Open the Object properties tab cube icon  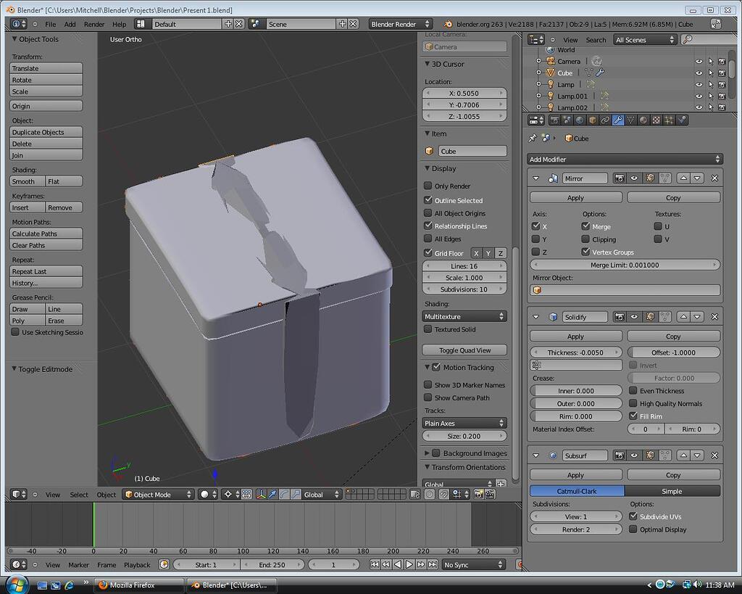[x=593, y=120]
